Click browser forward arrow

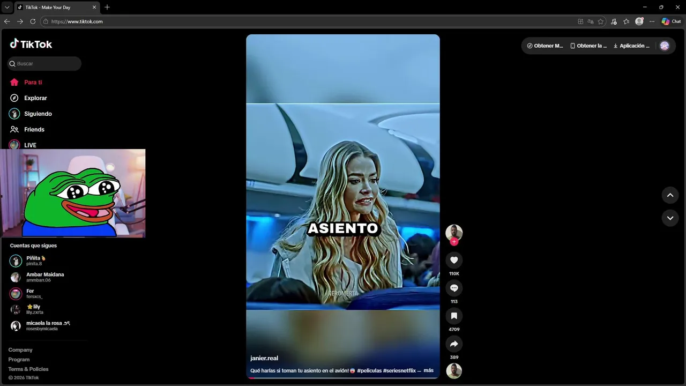20,21
